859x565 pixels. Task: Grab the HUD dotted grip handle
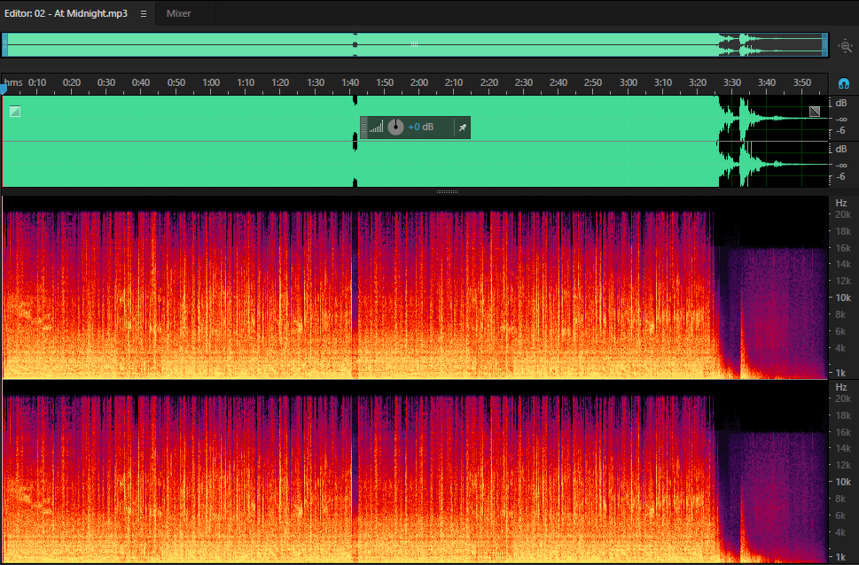tap(363, 128)
